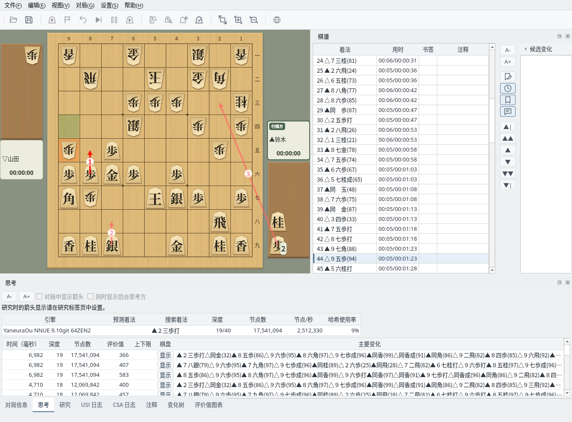Viewport: 572px width, 422px height.
Task: Click the document search icon in the toolbar
Action: pyautogui.click(x=153, y=20)
